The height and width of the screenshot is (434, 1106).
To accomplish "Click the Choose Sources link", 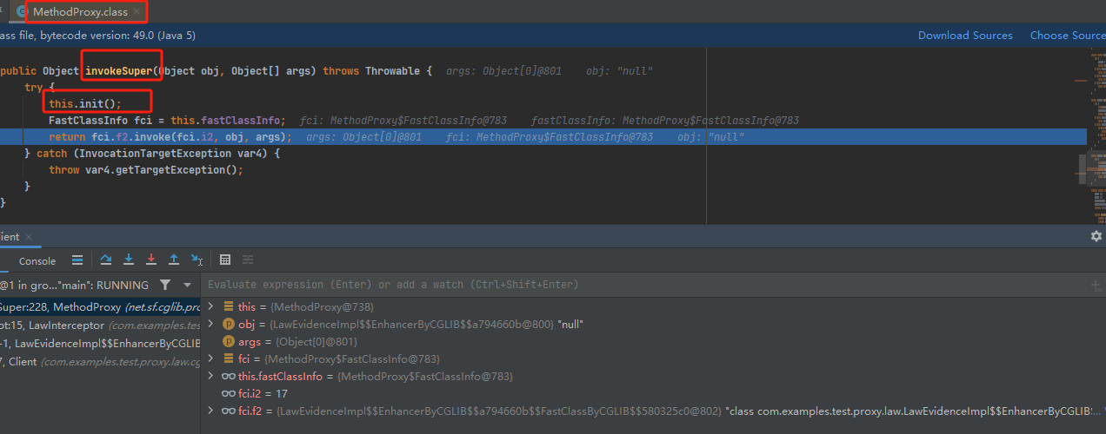I will pos(1068,36).
